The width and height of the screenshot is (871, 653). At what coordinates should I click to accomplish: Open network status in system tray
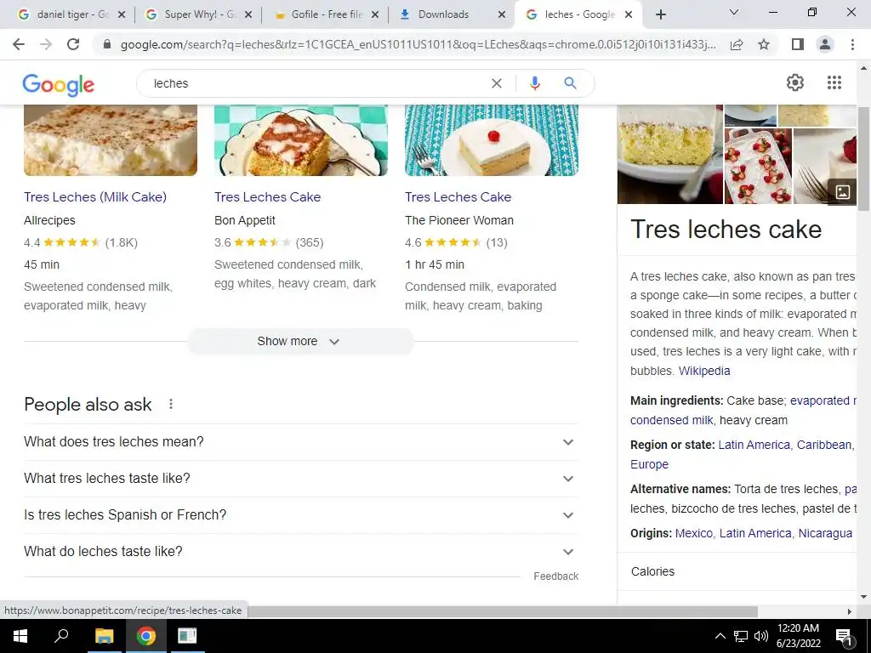point(741,636)
